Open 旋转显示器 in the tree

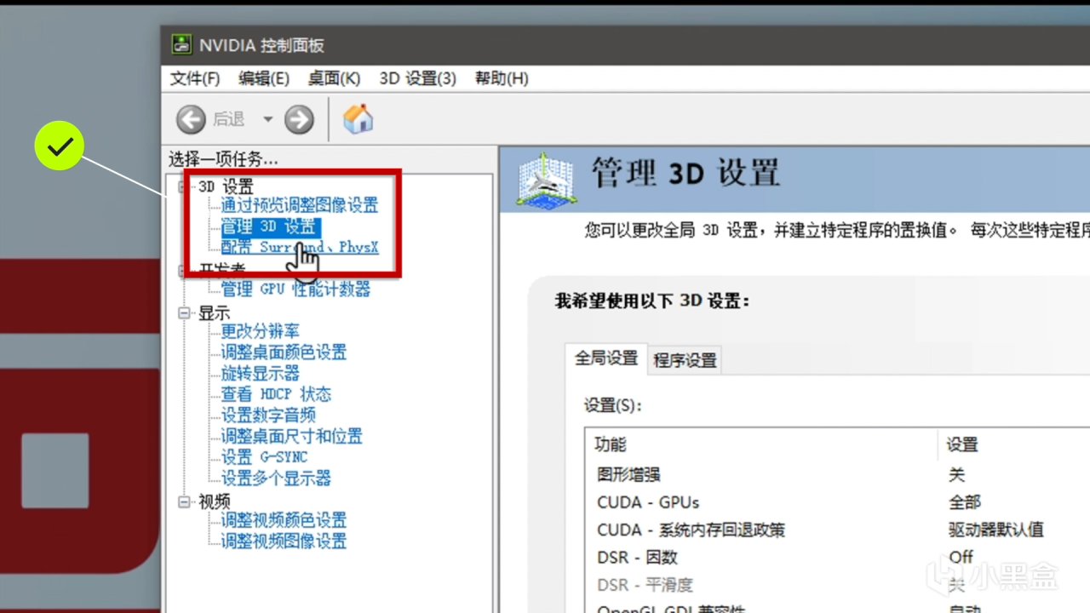[260, 373]
